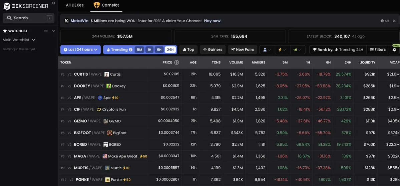Click the USD price currency icon
The width and height of the screenshot is (400, 186).
click(176, 63)
